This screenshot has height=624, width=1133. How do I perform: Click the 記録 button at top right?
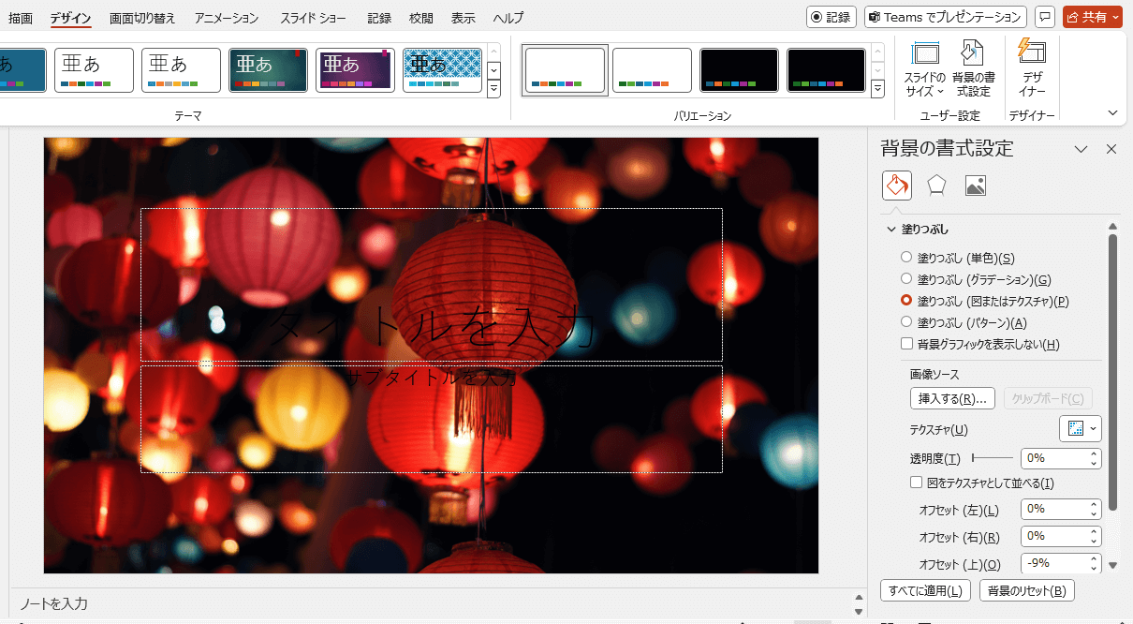[x=831, y=17]
